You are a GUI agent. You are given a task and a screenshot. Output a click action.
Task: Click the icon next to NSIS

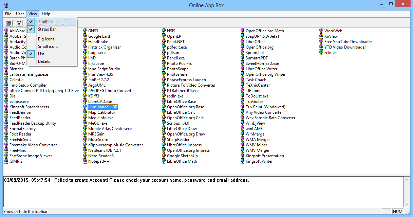coord(164,31)
